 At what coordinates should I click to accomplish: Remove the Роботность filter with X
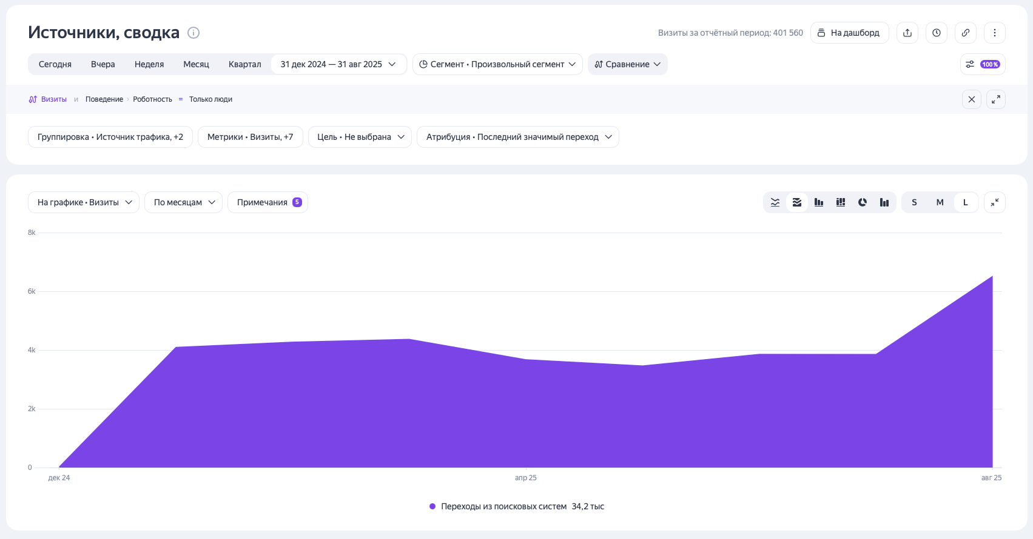point(971,99)
